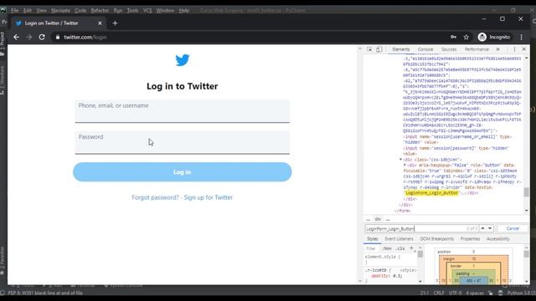Open the Performance tab
536x301 pixels.
click(477, 49)
